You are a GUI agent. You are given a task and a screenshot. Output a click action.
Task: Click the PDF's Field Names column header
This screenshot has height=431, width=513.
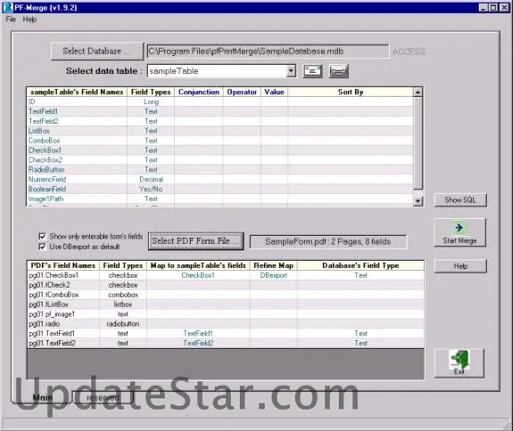coord(63,265)
